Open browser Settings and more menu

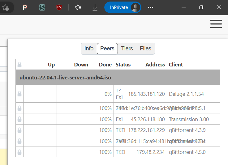point(150,7)
